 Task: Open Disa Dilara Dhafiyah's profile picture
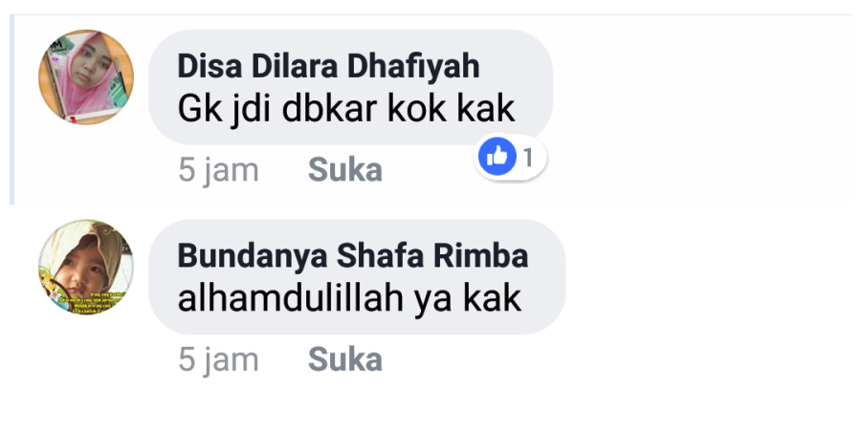point(86,77)
